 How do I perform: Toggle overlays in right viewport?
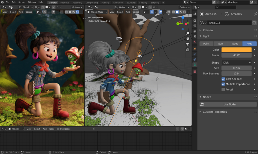pos(160,12)
